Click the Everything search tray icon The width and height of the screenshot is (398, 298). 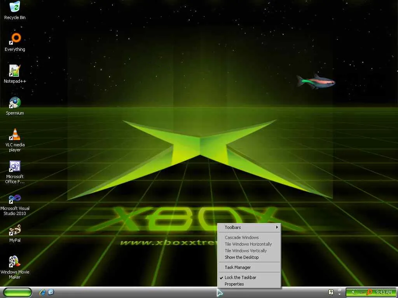(x=369, y=292)
